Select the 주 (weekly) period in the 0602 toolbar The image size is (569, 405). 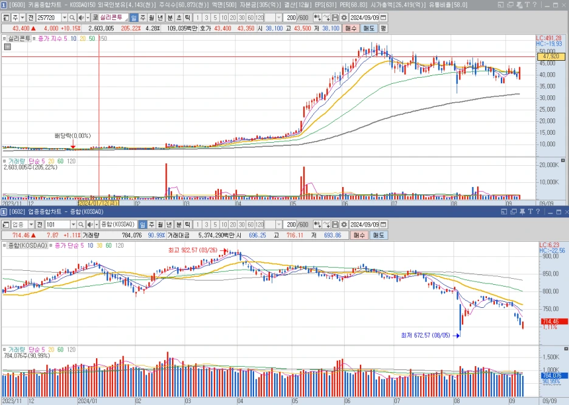[151, 225]
